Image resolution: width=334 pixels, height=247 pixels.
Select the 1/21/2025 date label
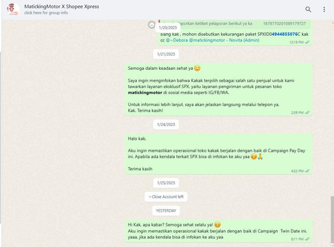click(x=166, y=54)
